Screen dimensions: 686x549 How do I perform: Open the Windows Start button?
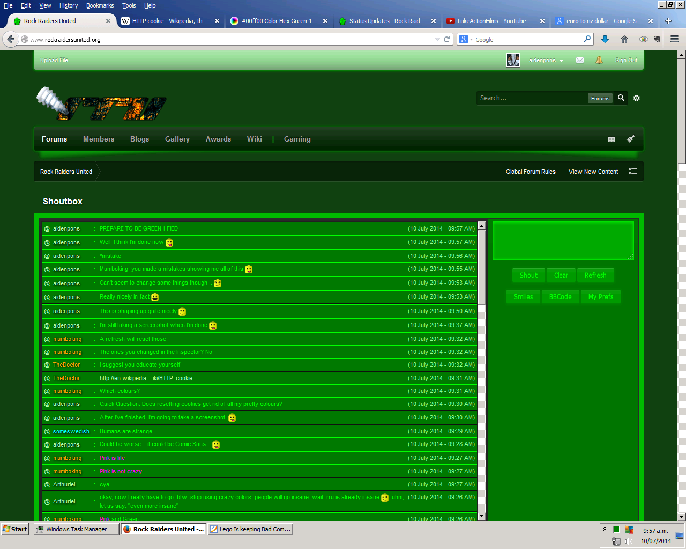point(14,529)
